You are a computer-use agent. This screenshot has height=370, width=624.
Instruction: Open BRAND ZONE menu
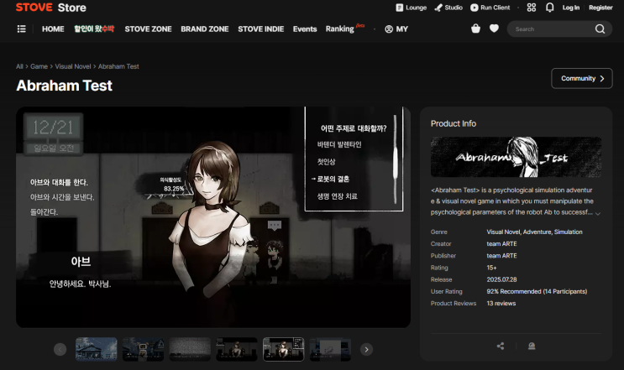(x=205, y=29)
